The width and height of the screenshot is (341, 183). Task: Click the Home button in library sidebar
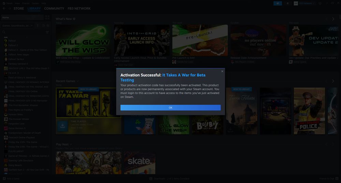tap(22, 18)
